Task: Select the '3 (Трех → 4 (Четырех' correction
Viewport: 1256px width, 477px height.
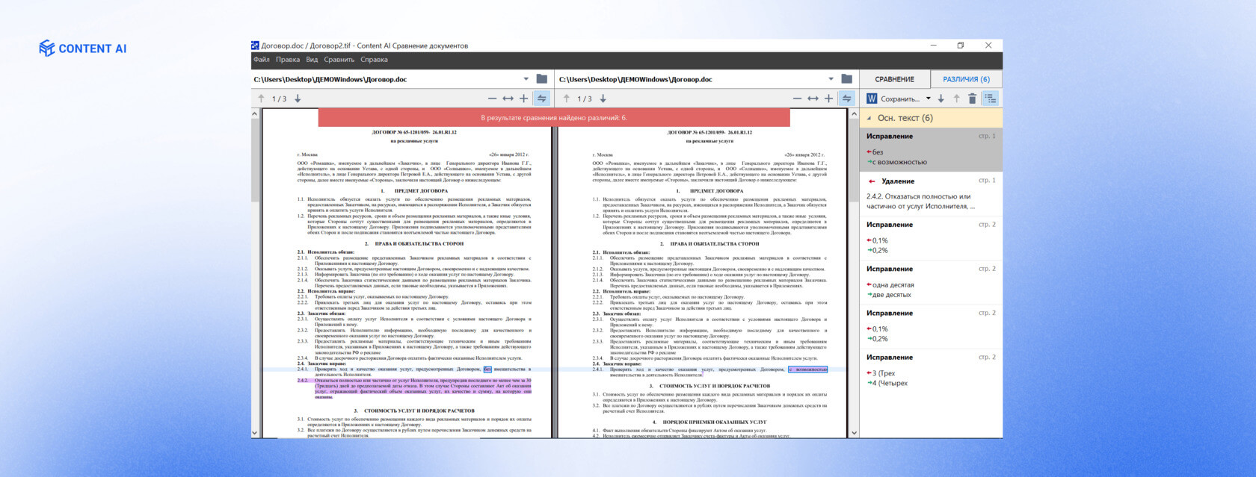Action: coord(931,371)
